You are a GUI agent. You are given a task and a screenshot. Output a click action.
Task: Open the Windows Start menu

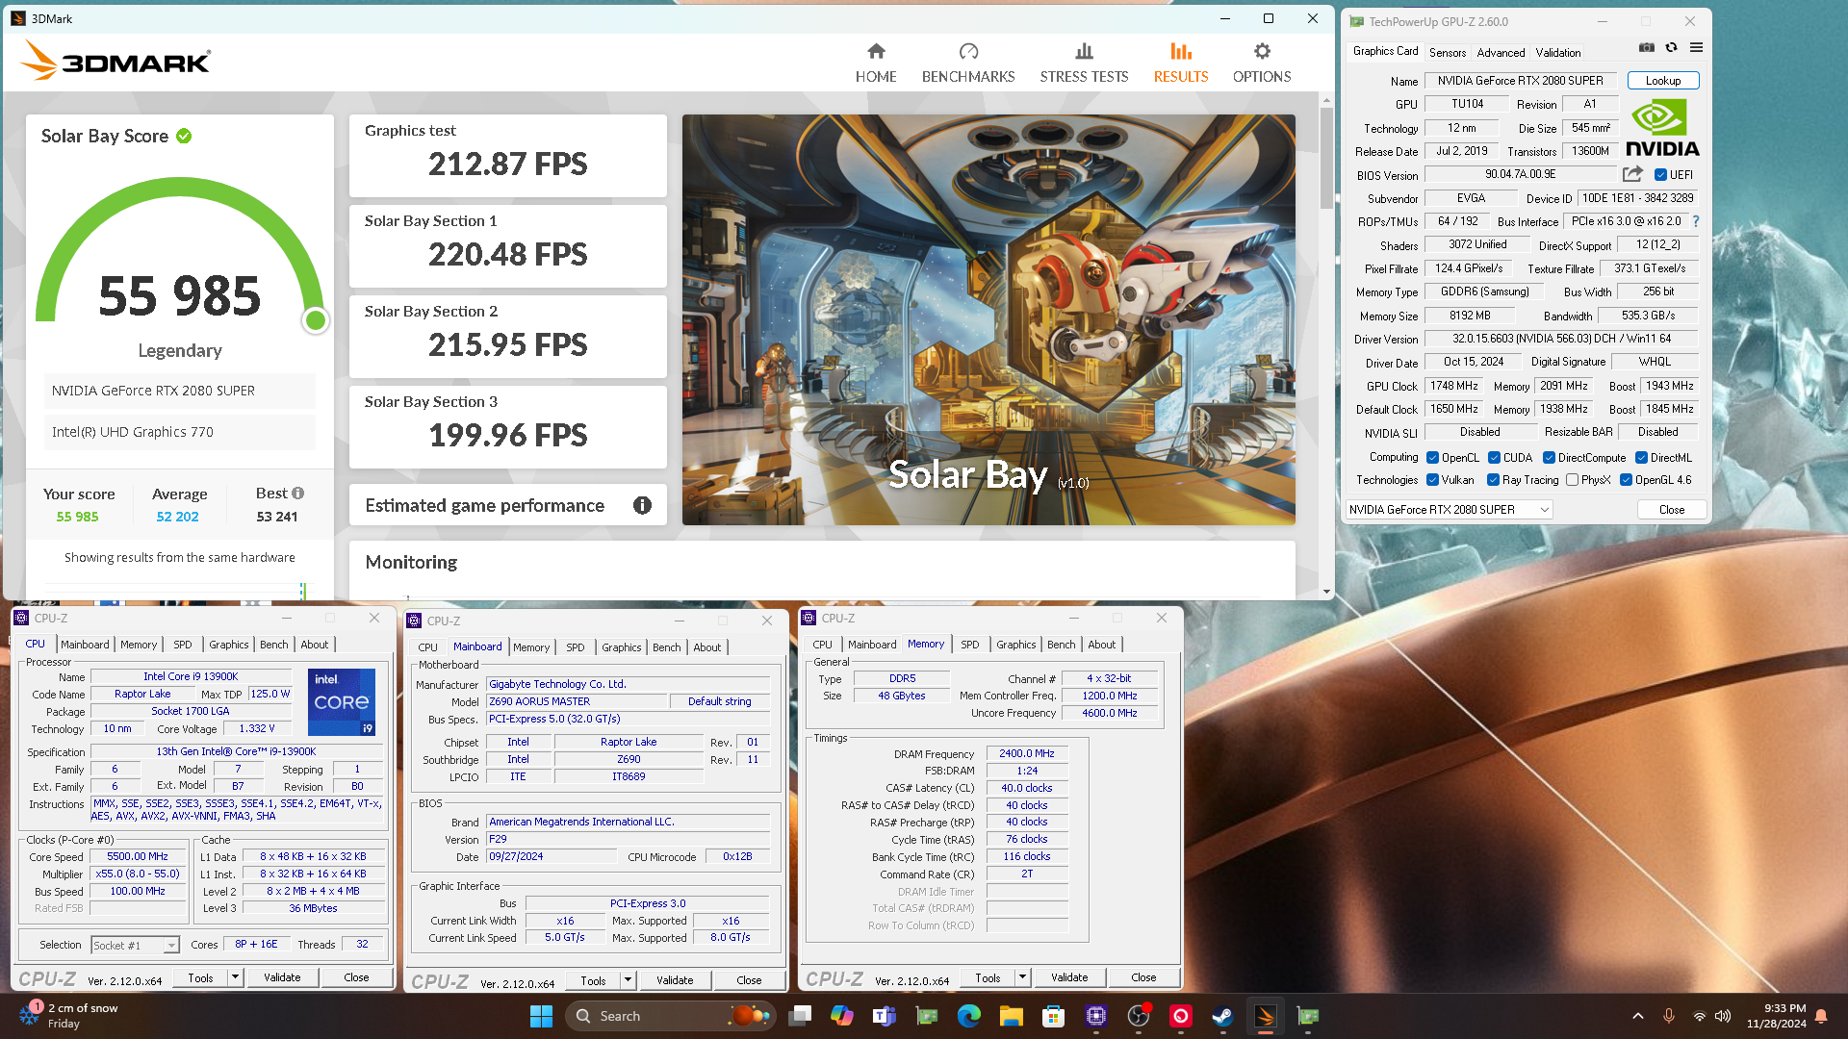[x=541, y=1016]
